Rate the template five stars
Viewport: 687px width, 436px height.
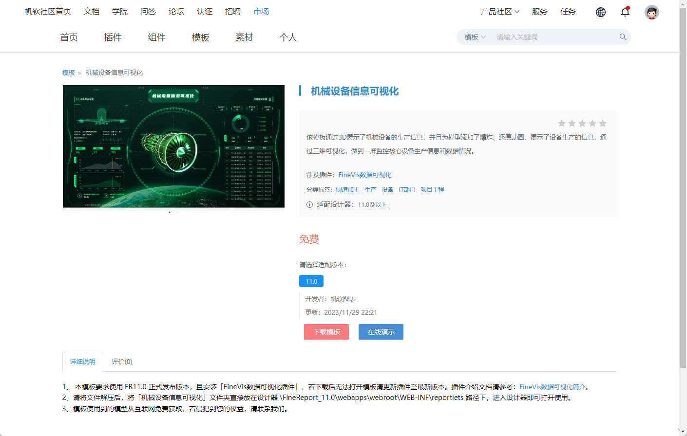coord(603,124)
